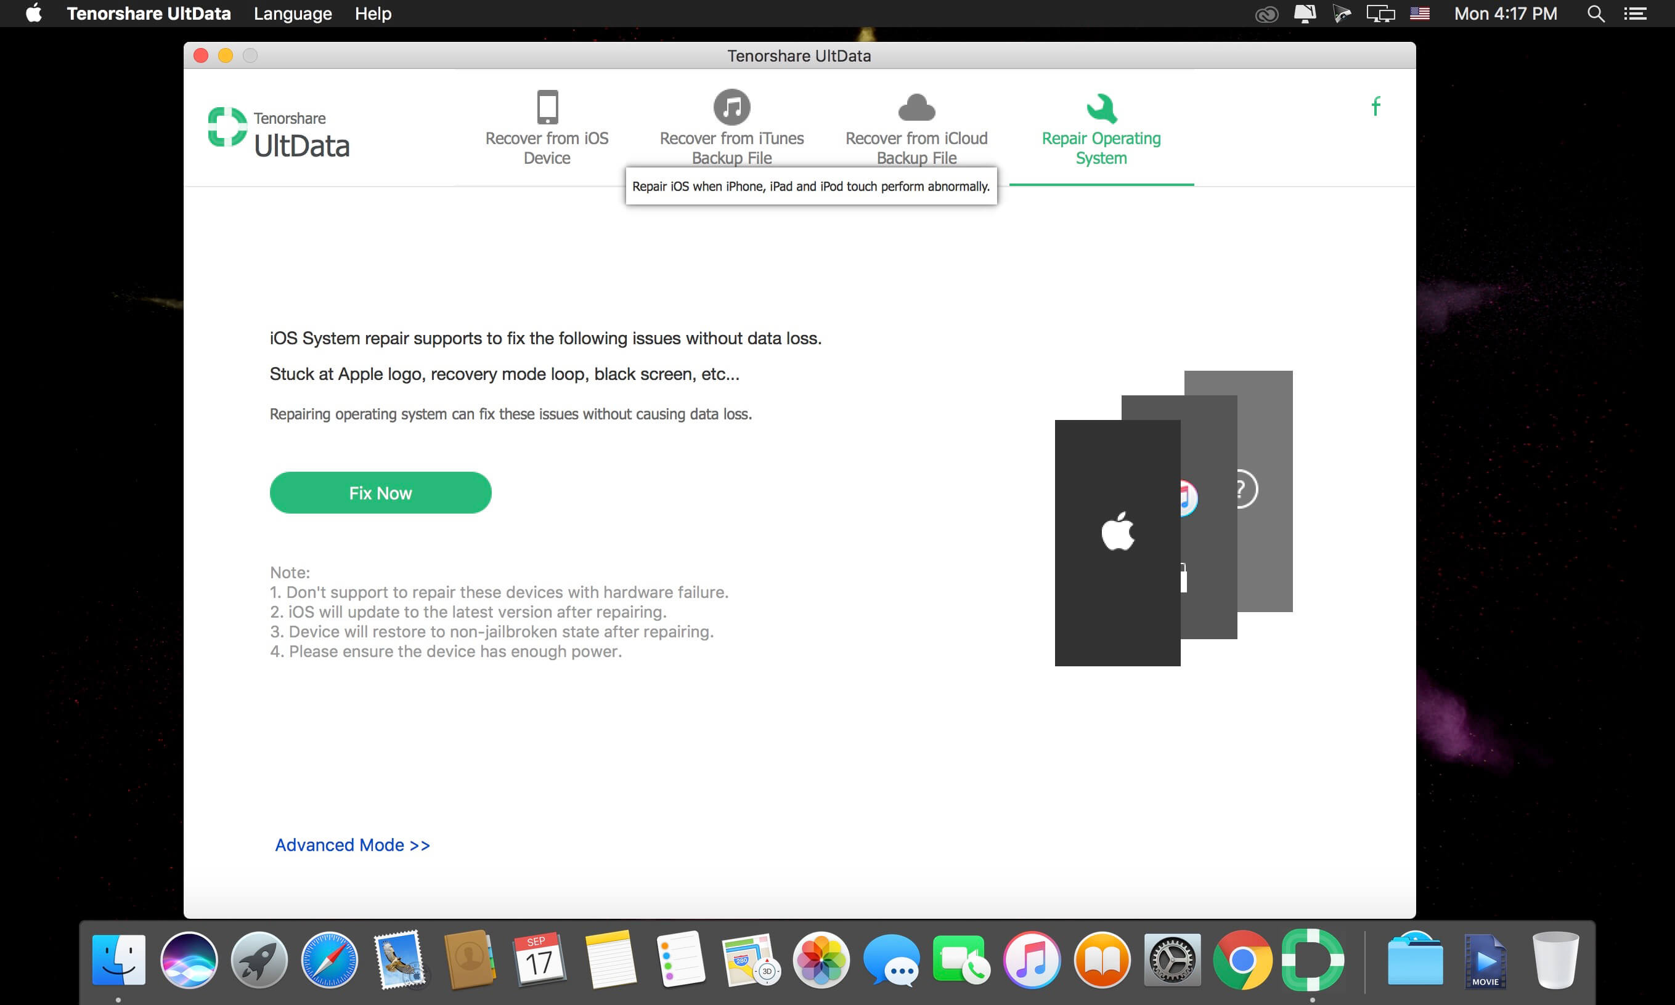This screenshot has height=1005, width=1675.
Task: Click the Language menu bar item
Action: (291, 13)
